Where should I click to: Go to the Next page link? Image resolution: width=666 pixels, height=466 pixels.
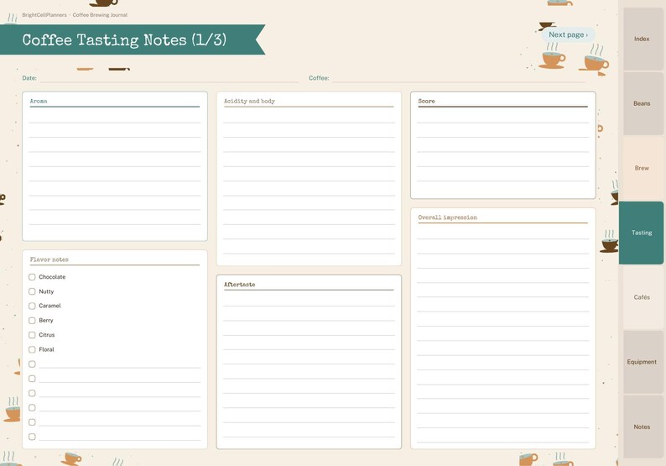pos(568,35)
